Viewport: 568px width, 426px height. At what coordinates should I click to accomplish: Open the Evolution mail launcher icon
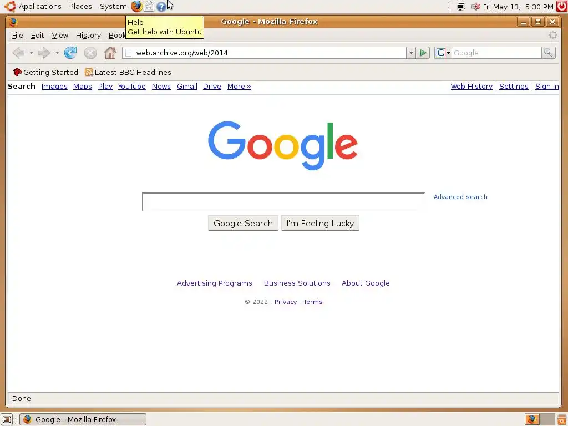coord(149,6)
